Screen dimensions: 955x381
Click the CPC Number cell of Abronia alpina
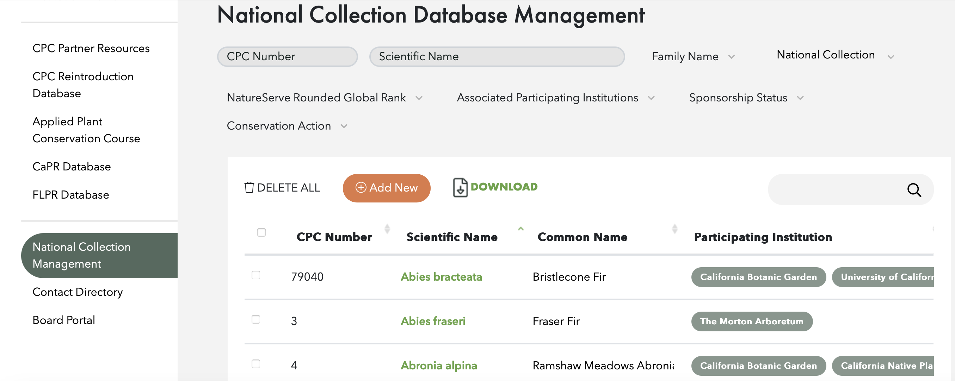click(x=294, y=366)
